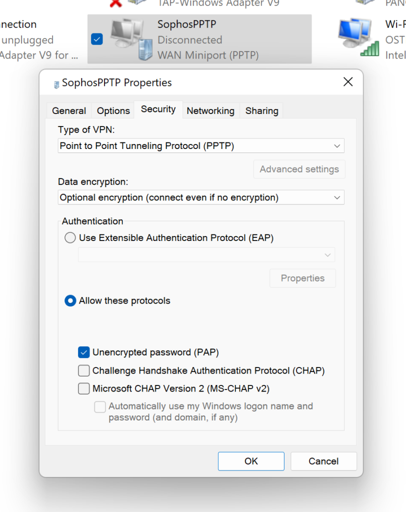The height and width of the screenshot is (512, 406).
Task: Enable Challenge Handshake Authentication Protocol (CHAP)
Action: pos(84,370)
